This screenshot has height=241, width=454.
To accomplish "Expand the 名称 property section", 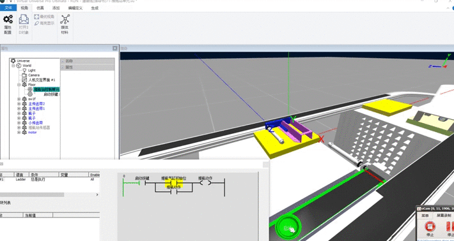I will pyautogui.click(x=63, y=61).
